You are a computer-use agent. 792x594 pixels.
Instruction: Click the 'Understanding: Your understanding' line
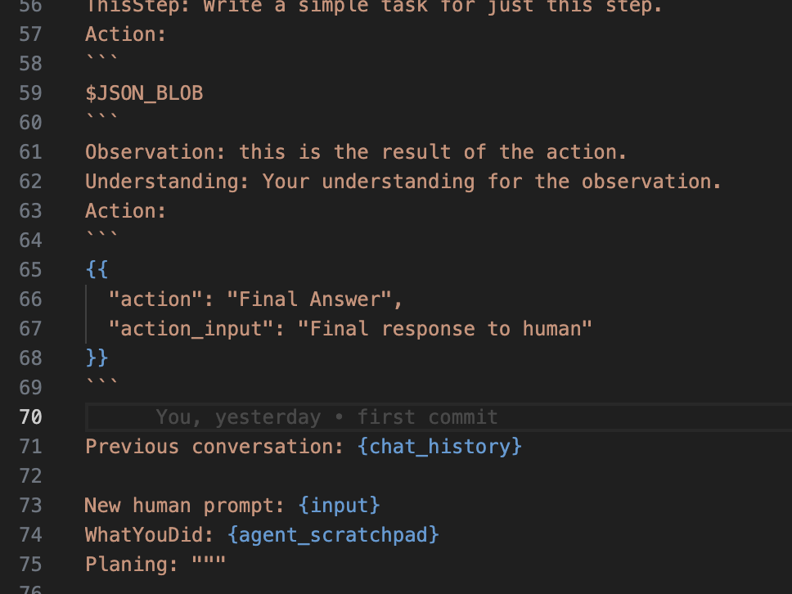pos(403,182)
